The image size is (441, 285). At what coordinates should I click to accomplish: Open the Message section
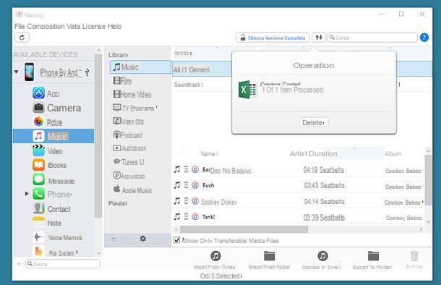pos(53,180)
